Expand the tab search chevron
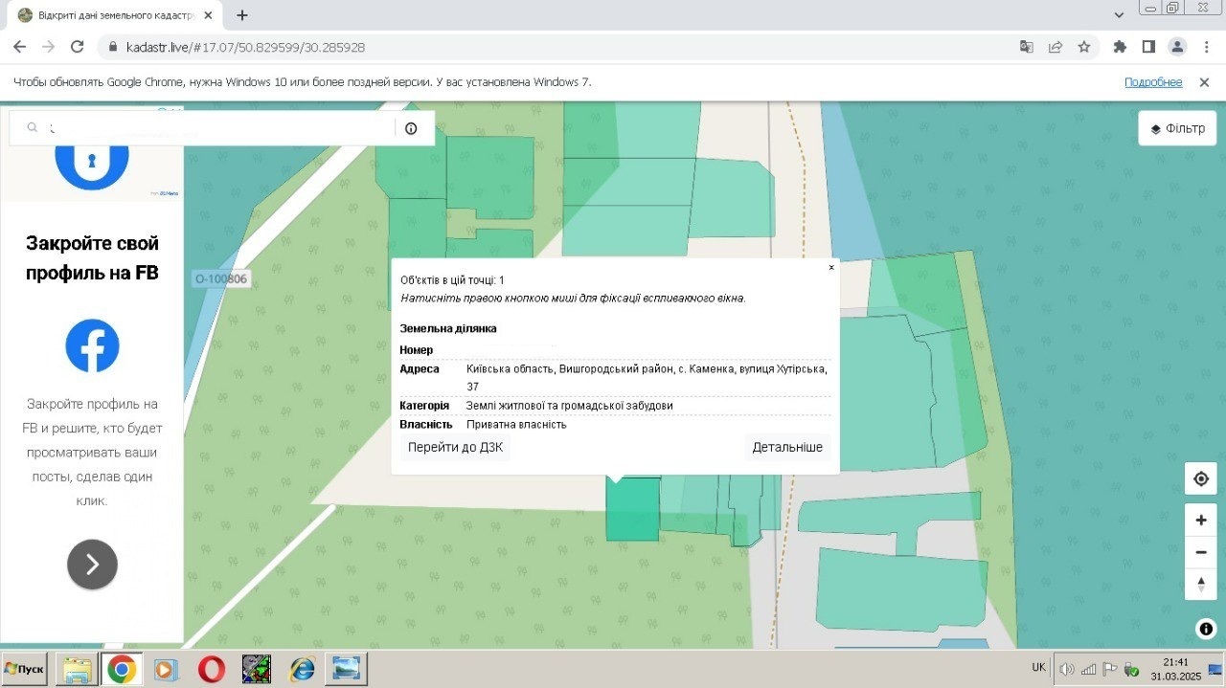 (x=1120, y=15)
